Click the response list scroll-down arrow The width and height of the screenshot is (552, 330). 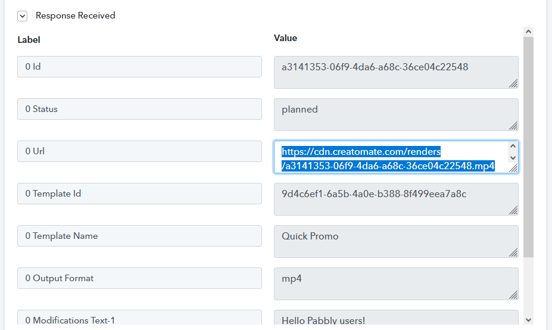[x=528, y=320]
